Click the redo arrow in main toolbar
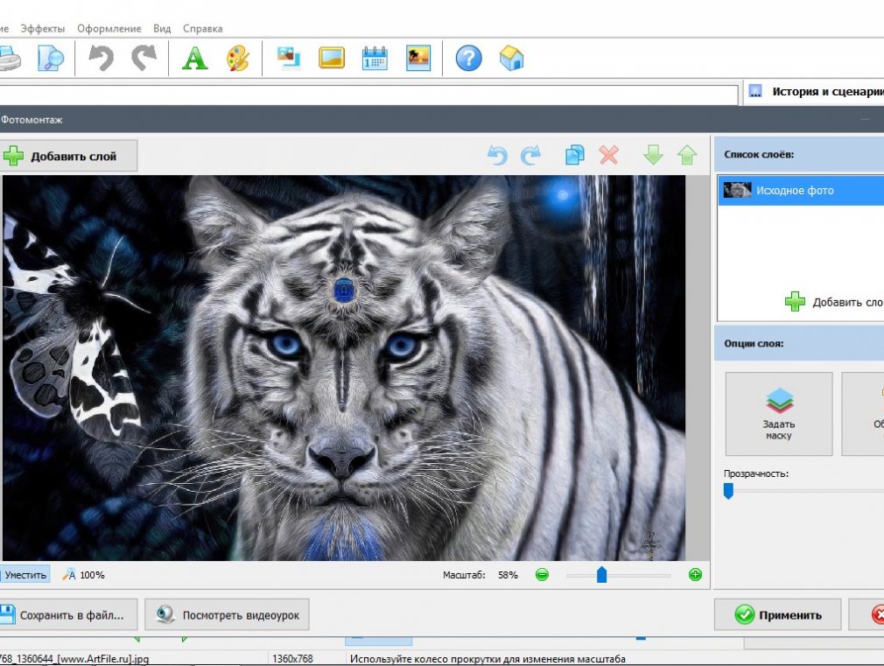Image resolution: width=884 pixels, height=666 pixels. (x=144, y=58)
